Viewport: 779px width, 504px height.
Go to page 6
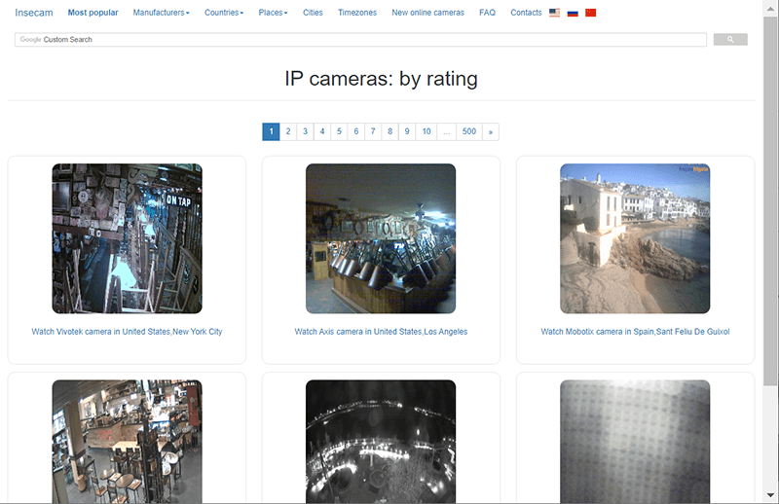355,131
